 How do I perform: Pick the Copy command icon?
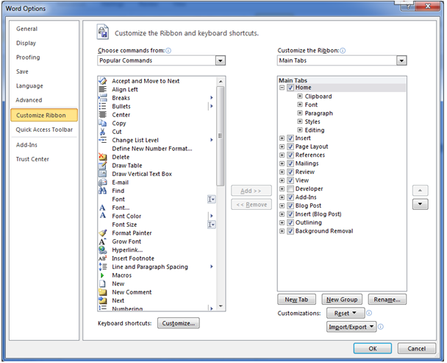click(103, 123)
